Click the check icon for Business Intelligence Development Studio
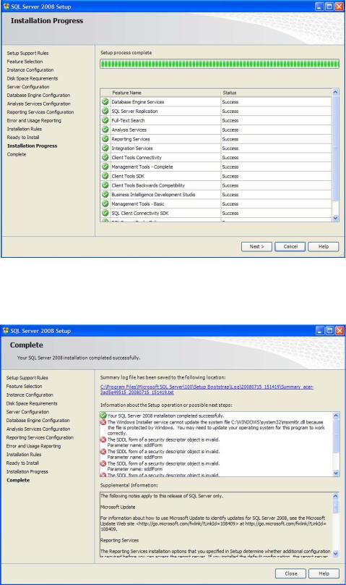The width and height of the screenshot is (346, 585). pyautogui.click(x=105, y=194)
